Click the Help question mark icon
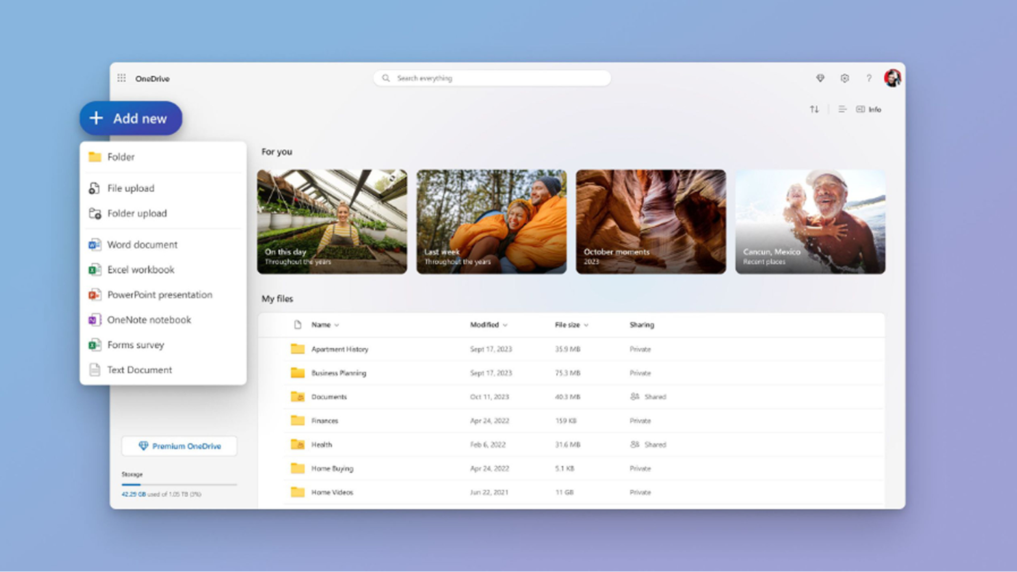This screenshot has width=1017, height=572. pos(869,78)
